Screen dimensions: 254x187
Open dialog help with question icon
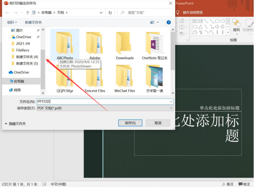169,22
